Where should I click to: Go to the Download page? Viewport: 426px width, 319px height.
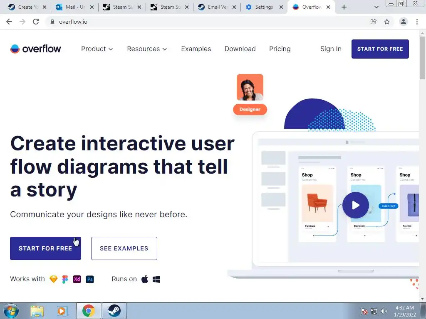240,49
